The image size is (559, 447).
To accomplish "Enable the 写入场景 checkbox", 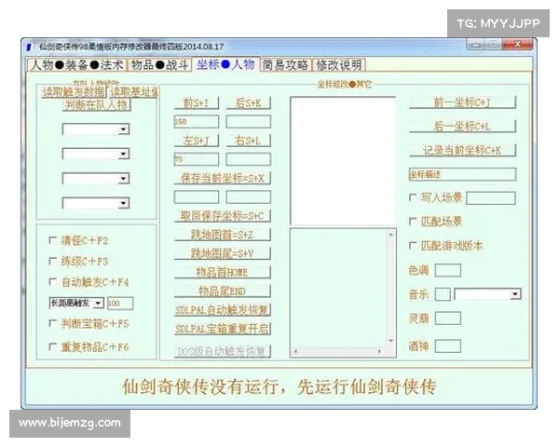I will pos(413,197).
